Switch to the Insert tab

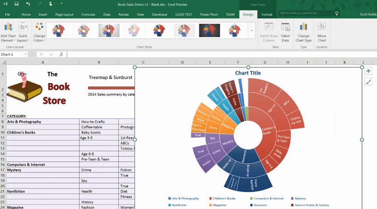pyautogui.click(x=43, y=14)
